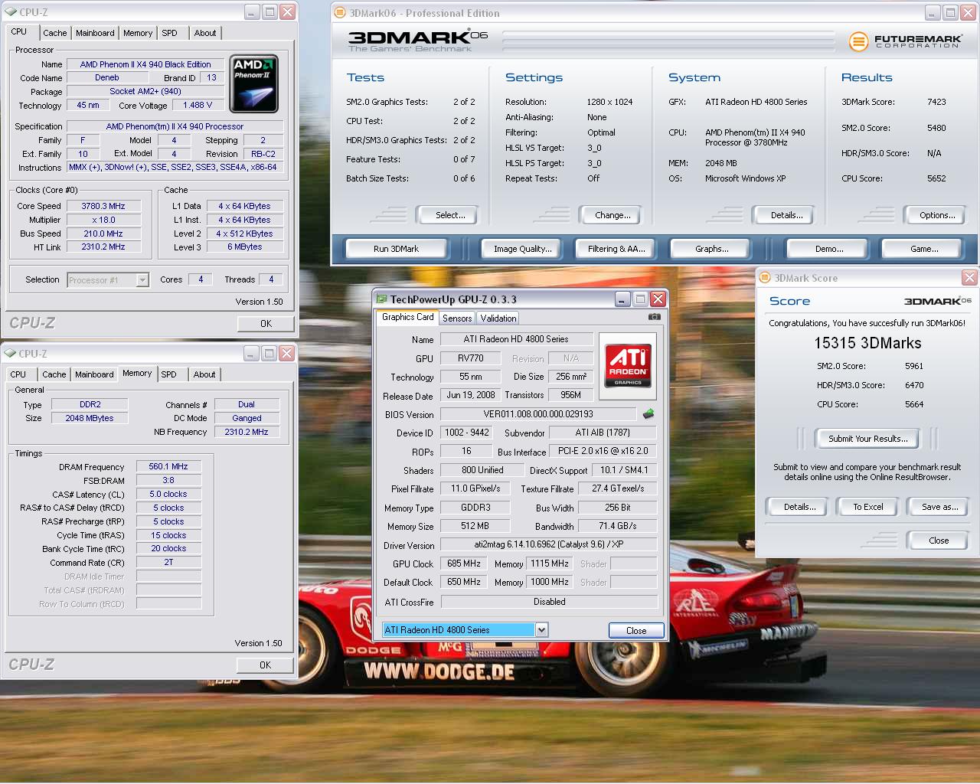
Task: Select the Graphics Card tab in GPU-Z
Action: click(407, 317)
